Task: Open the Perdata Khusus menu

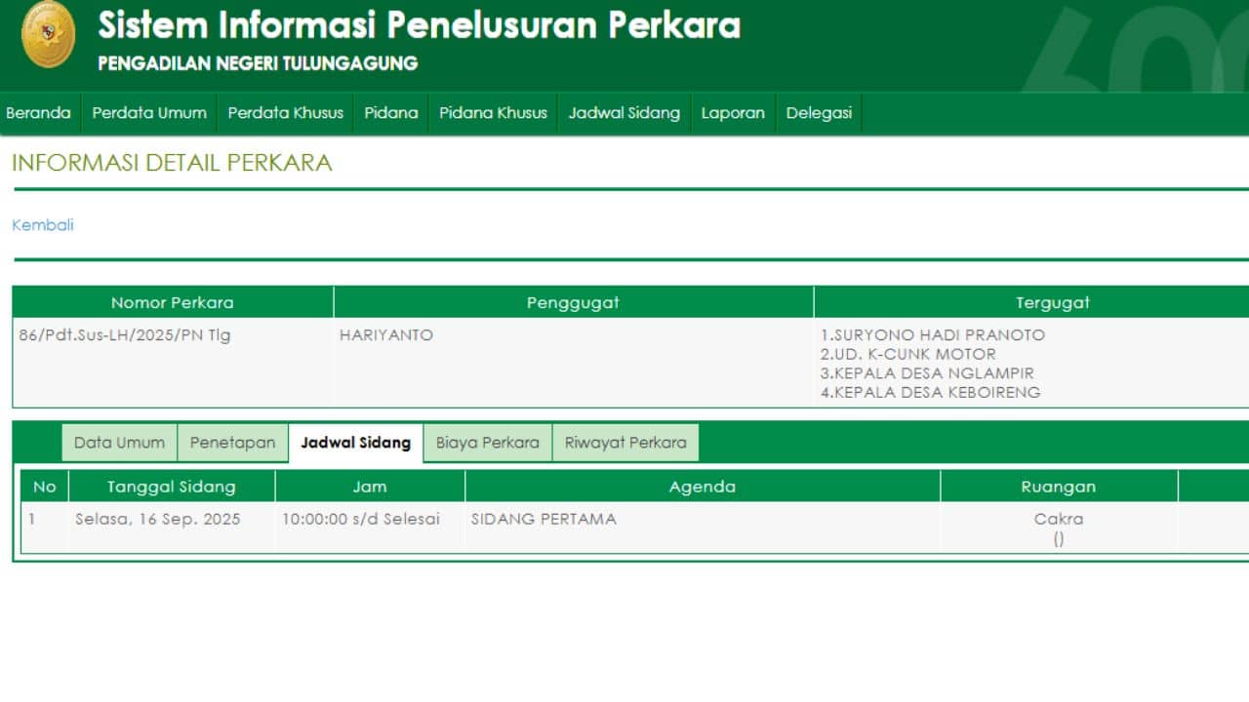Action: tap(285, 112)
